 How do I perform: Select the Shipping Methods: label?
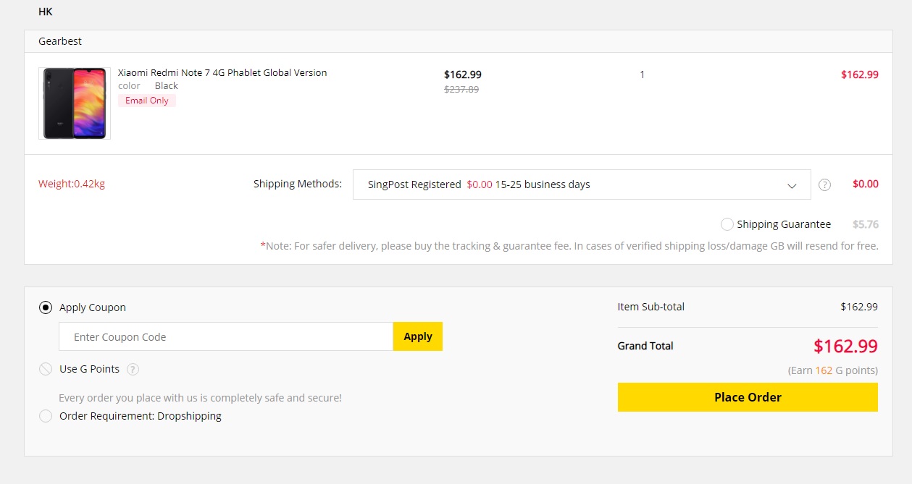[298, 184]
